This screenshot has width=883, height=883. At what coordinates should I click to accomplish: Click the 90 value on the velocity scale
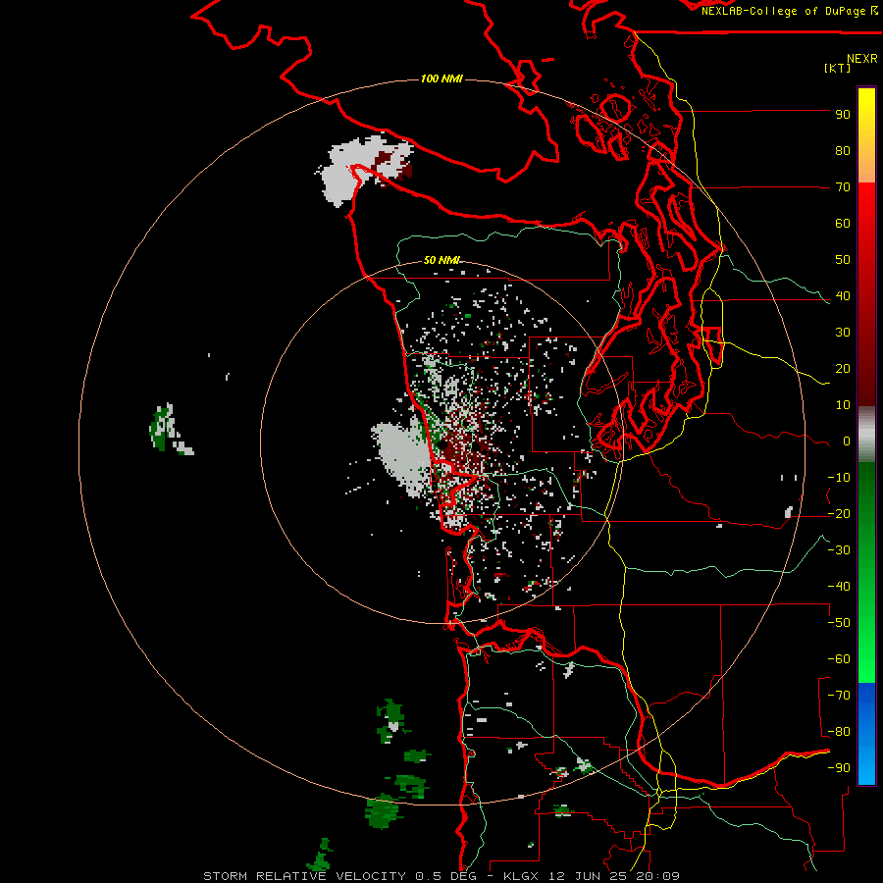tap(843, 115)
